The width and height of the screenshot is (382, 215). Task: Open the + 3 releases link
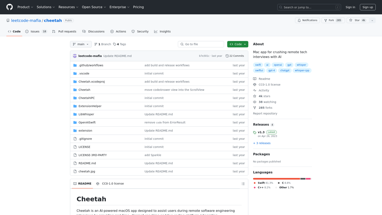click(x=262, y=143)
